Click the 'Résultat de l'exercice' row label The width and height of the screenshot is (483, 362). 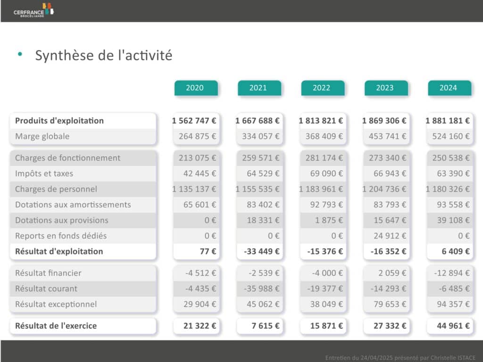(56, 326)
